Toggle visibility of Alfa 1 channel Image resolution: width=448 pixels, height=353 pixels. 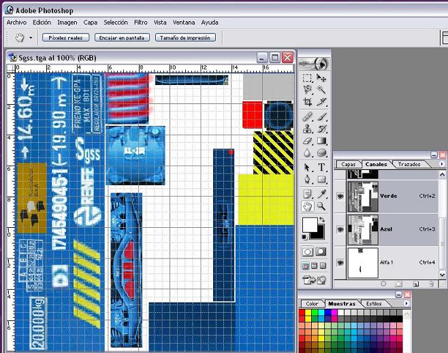coord(340,262)
